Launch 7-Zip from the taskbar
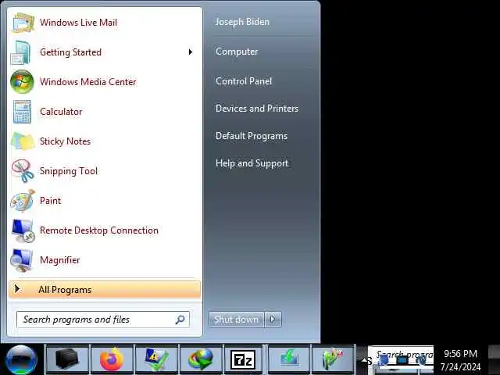This screenshot has width=500, height=375. (243, 359)
